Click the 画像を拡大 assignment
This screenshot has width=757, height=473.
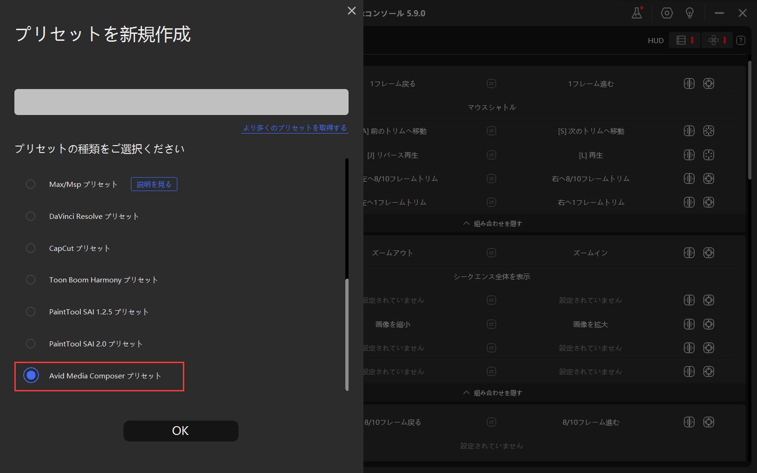tap(590, 324)
